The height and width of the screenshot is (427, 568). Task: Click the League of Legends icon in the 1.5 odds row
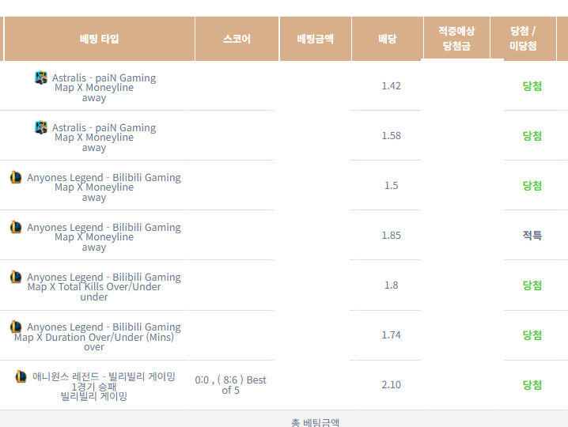click(16, 177)
